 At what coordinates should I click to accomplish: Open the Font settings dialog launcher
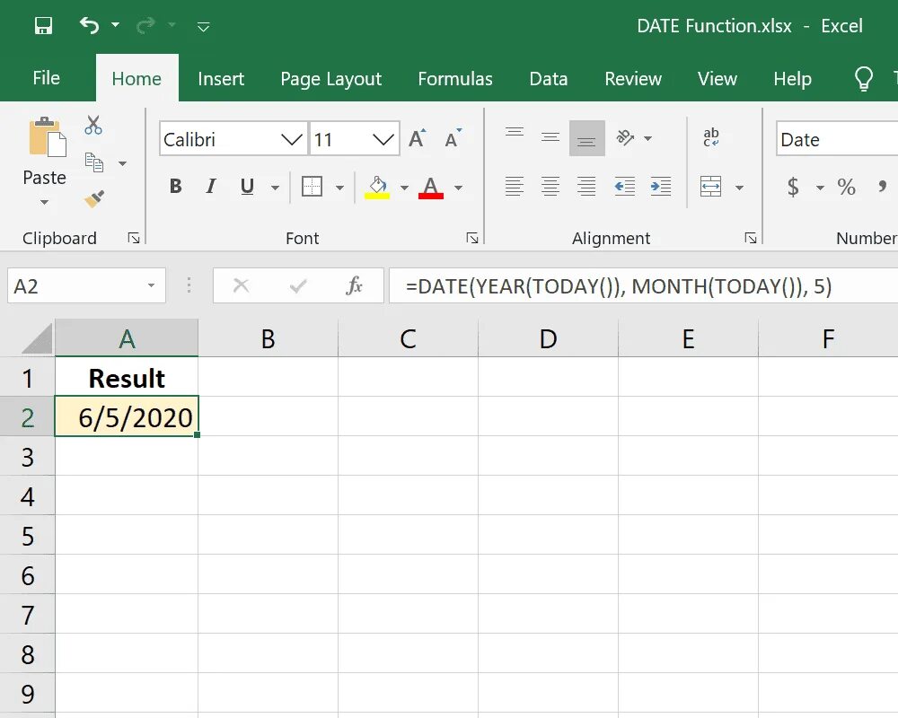coord(472,238)
